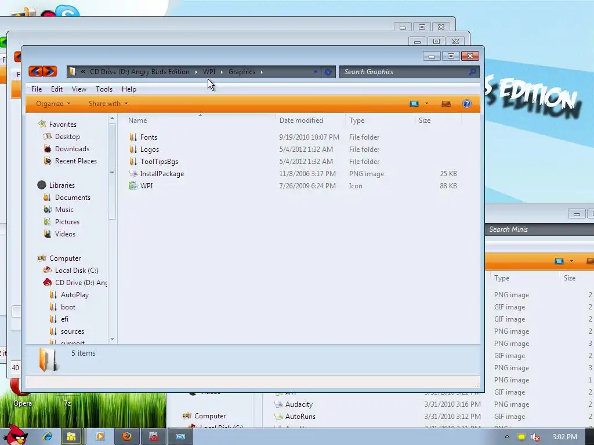Open the Pictures library
The height and width of the screenshot is (445, 594).
(x=67, y=222)
